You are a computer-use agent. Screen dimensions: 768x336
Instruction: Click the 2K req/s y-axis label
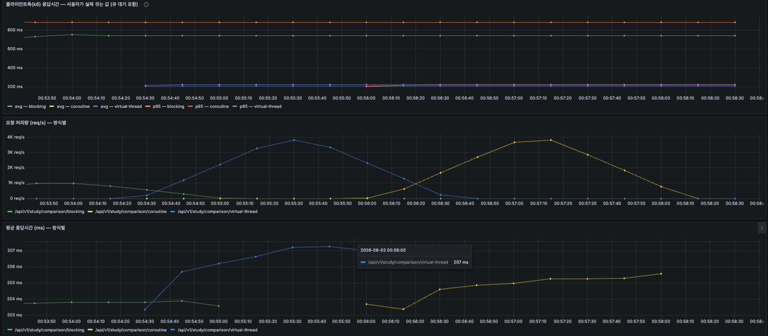point(16,168)
